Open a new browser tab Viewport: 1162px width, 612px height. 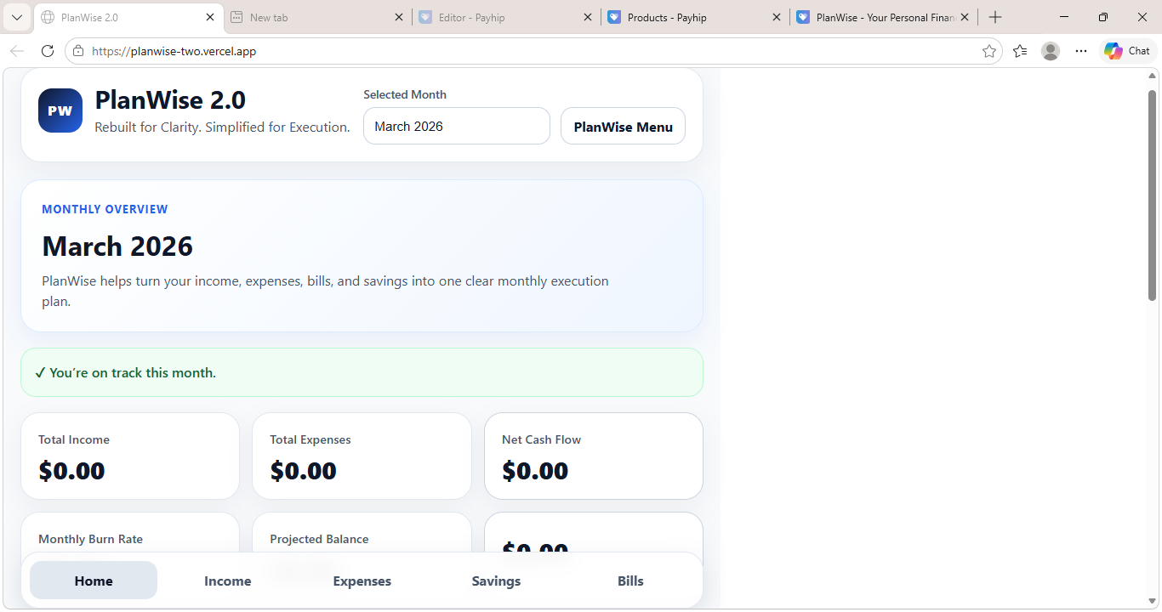(x=995, y=17)
